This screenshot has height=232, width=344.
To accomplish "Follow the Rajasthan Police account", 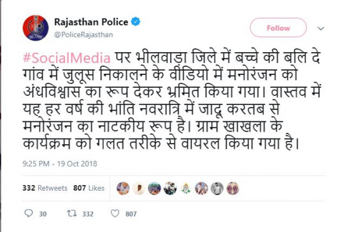I will tap(278, 28).
